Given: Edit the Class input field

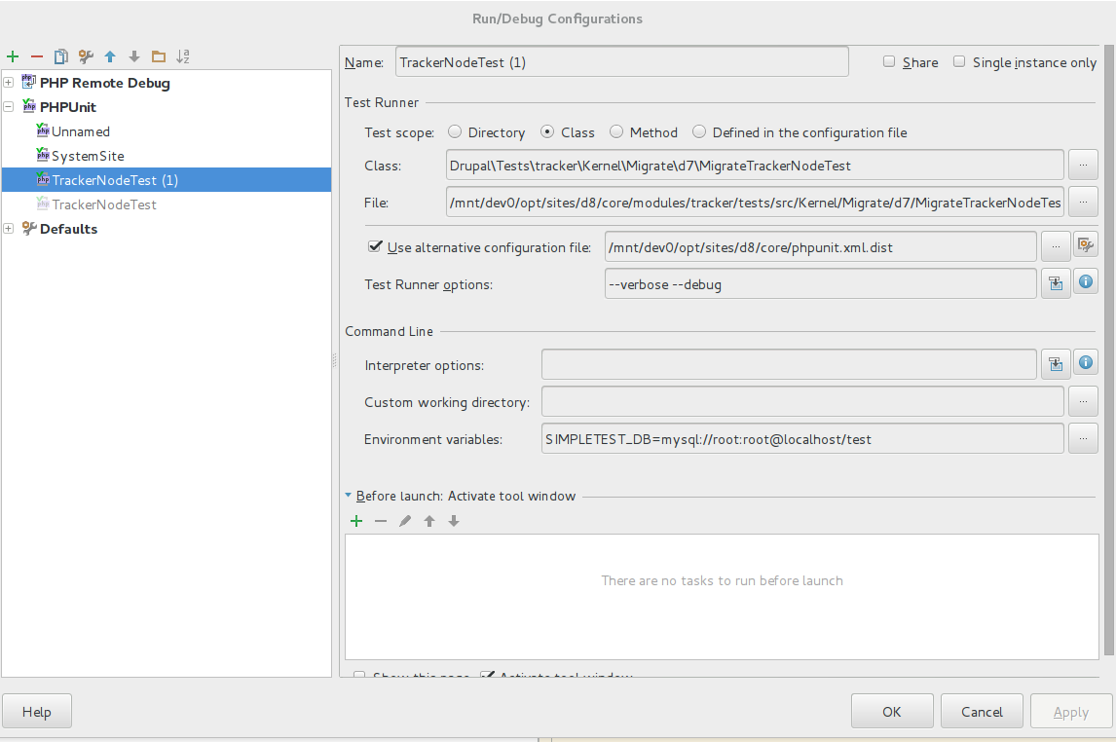Looking at the screenshot, I should point(755,165).
